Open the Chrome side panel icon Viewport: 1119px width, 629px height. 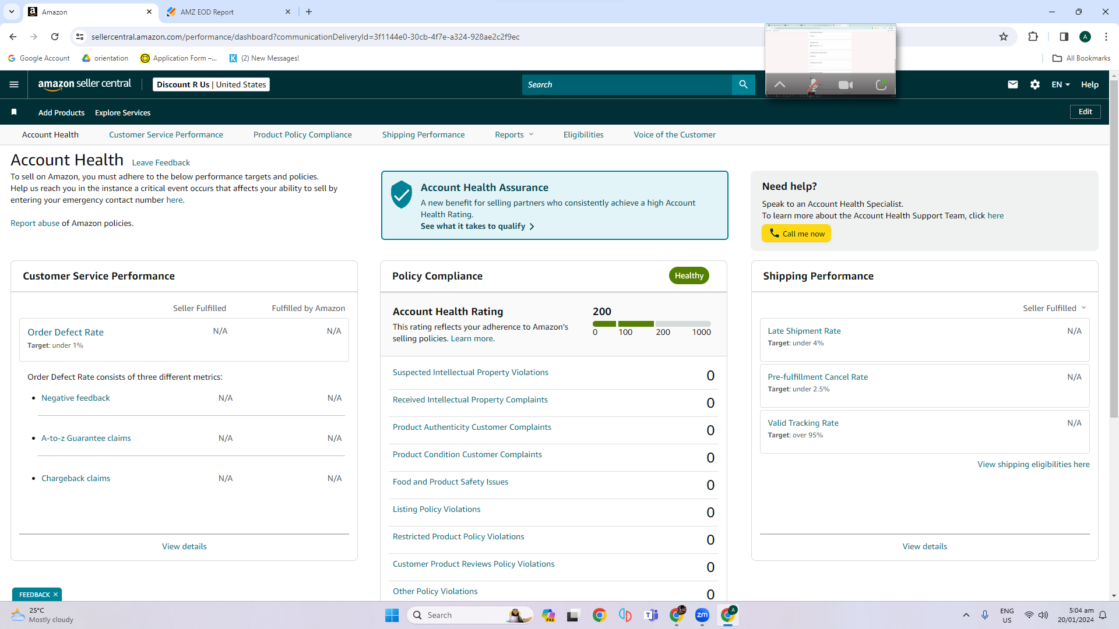[1064, 37]
